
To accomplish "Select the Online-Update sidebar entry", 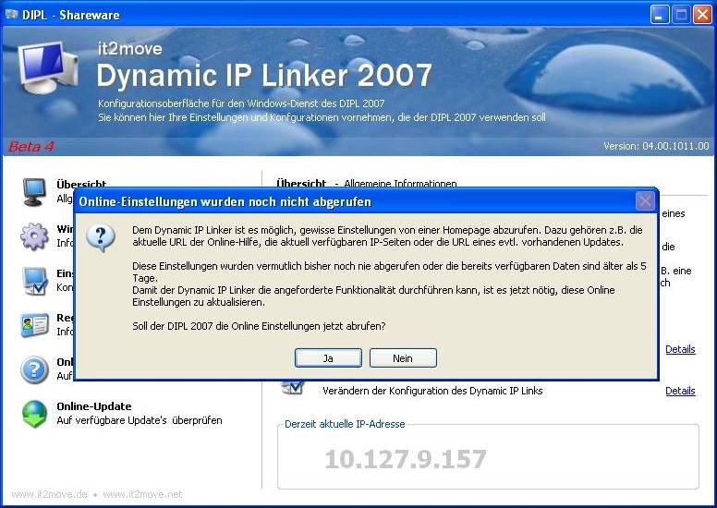I will point(140,414).
